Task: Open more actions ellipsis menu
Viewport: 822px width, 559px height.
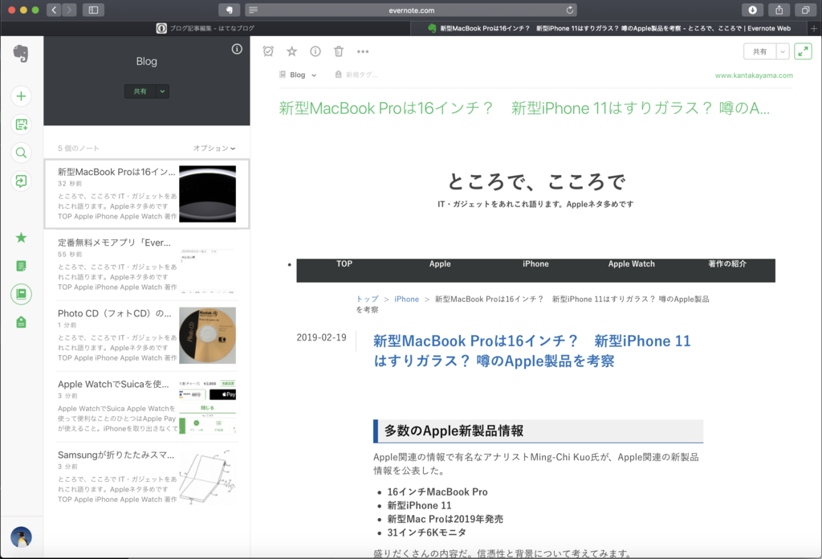Action: coord(363,51)
